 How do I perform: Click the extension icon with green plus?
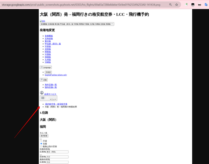pyautogui.click(x=186, y=5)
